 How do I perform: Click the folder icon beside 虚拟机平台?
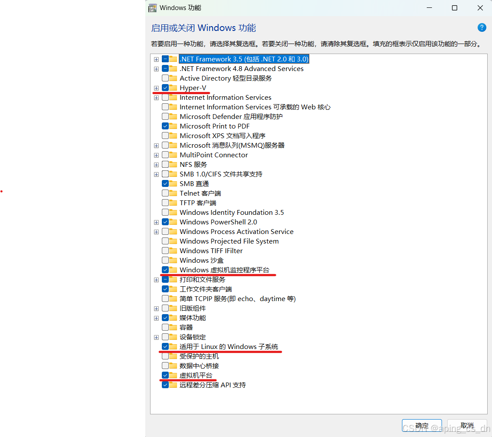click(173, 375)
